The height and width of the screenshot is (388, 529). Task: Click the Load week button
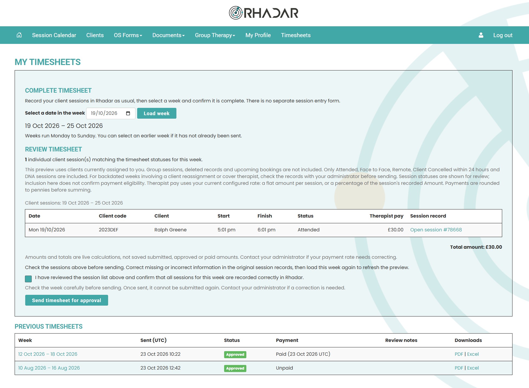(x=157, y=113)
